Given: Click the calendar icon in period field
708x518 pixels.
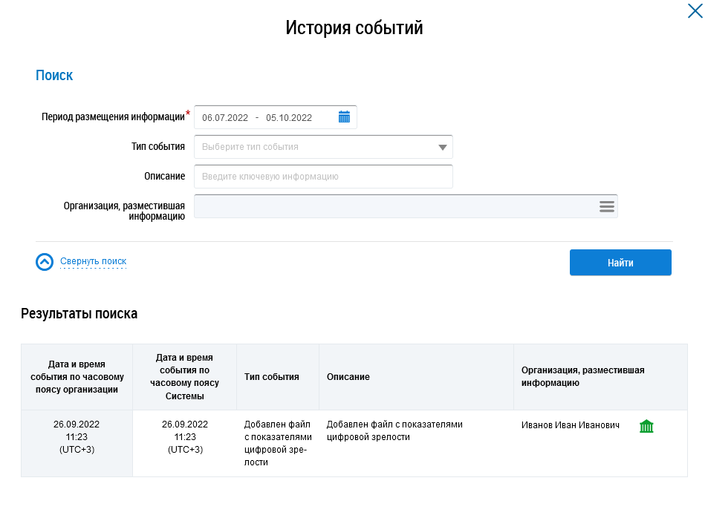Looking at the screenshot, I should tap(344, 117).
